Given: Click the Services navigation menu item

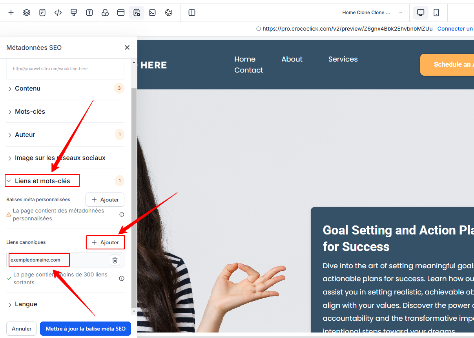Looking at the screenshot, I should tap(343, 59).
